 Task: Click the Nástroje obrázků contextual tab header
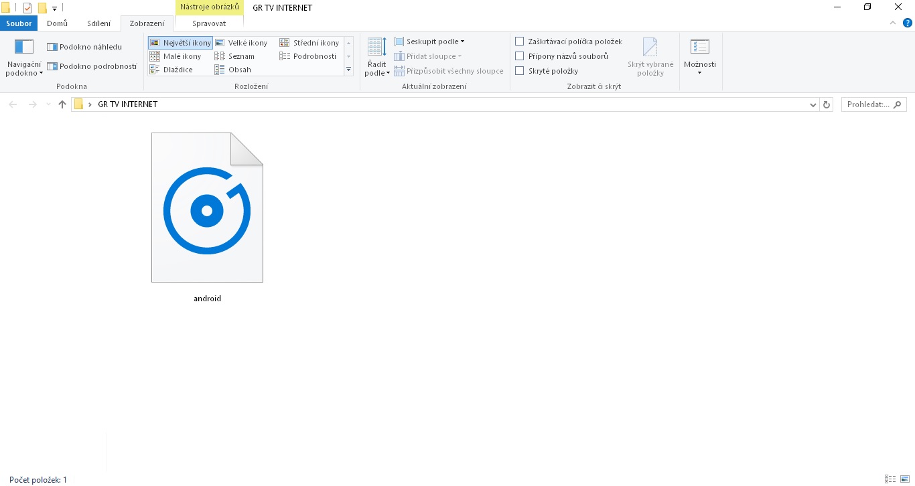pos(209,7)
